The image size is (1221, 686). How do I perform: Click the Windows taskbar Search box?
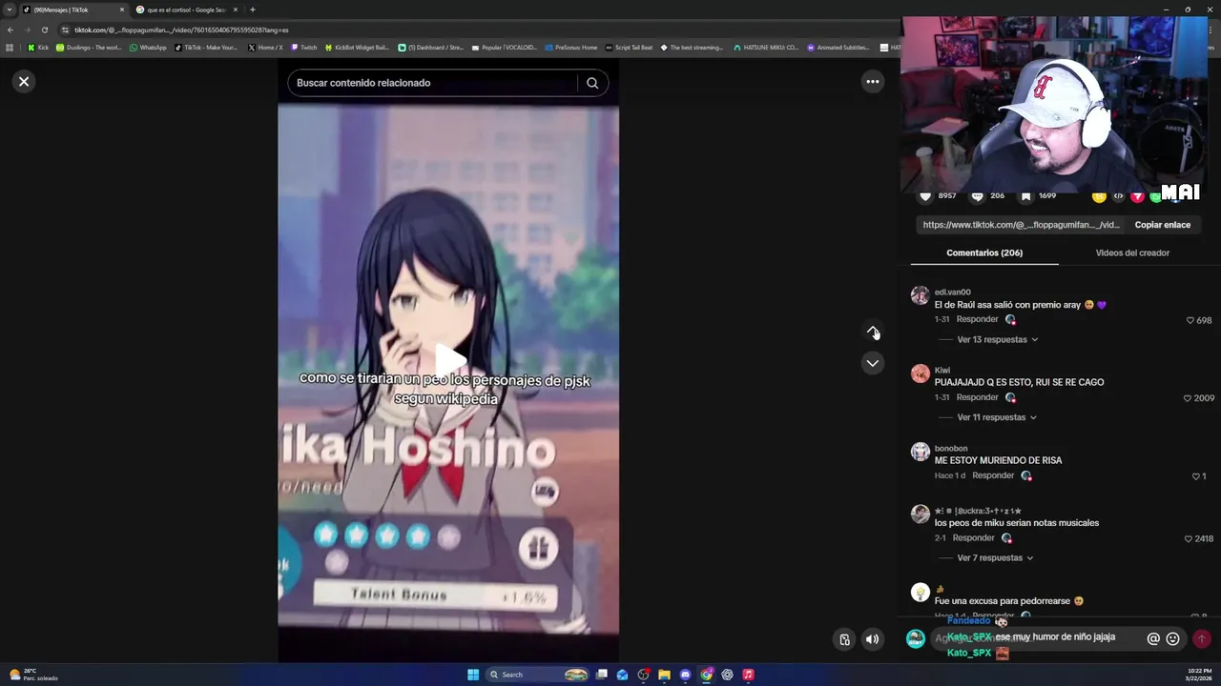coord(538,675)
